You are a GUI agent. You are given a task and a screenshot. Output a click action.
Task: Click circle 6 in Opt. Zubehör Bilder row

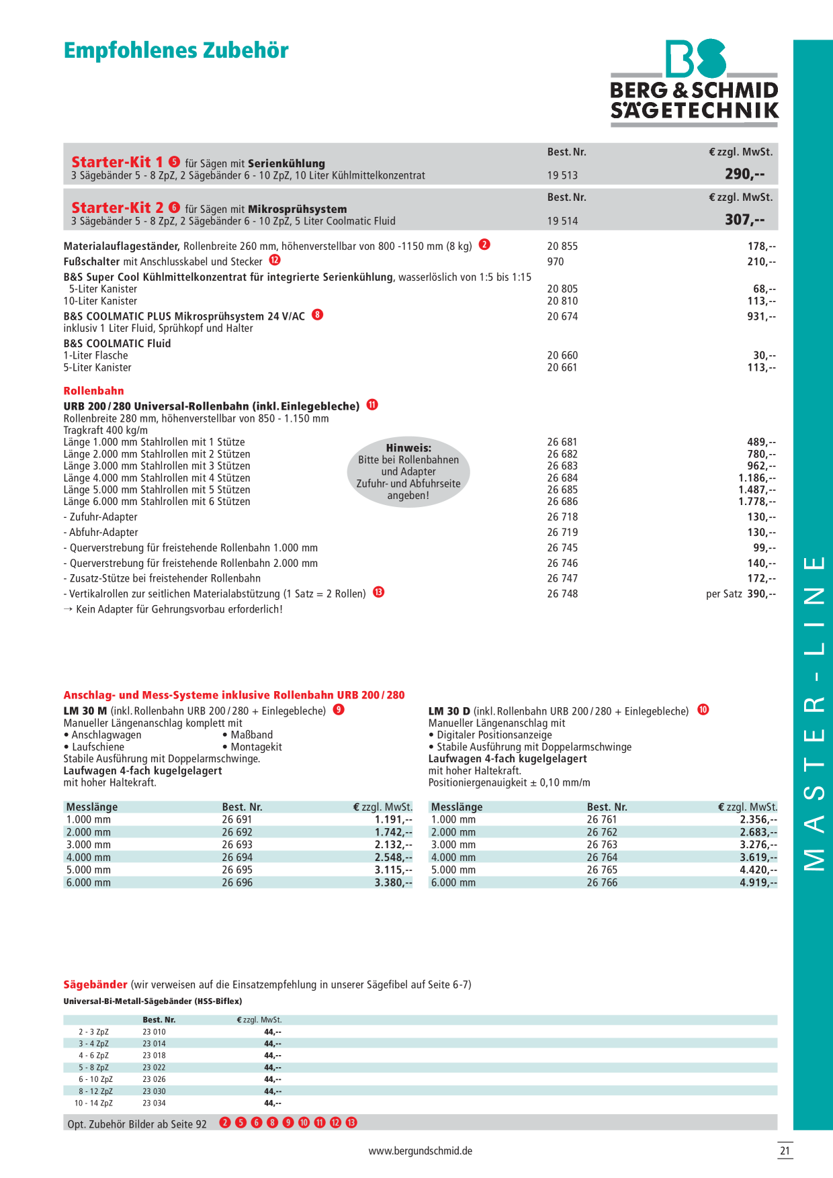pos(257,1122)
